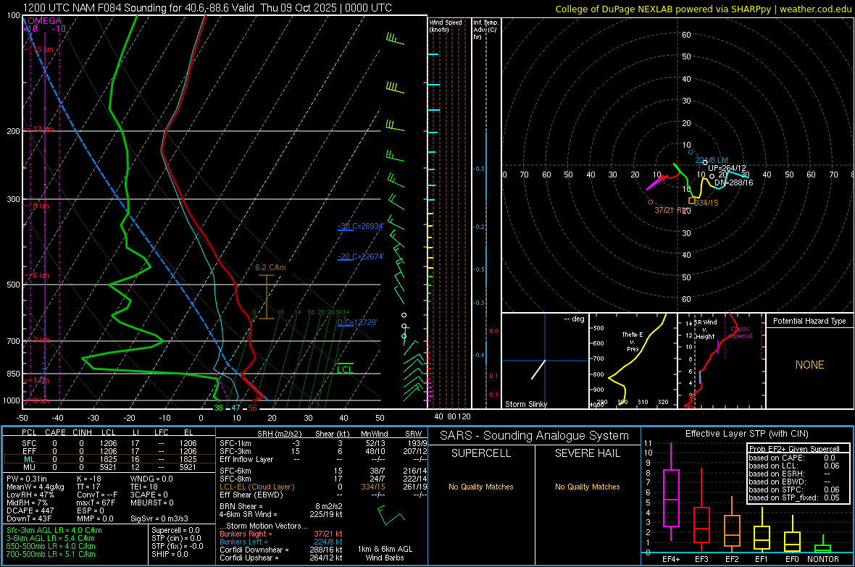Click the 224/8 LM hodograph marker label
The width and height of the screenshot is (855, 567).
coord(712,160)
